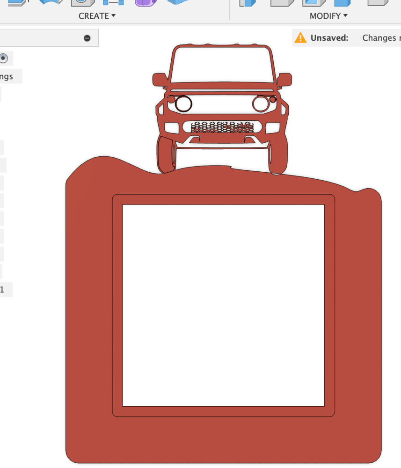
Task: Click the second icon above CREATE
Action: 51,2
